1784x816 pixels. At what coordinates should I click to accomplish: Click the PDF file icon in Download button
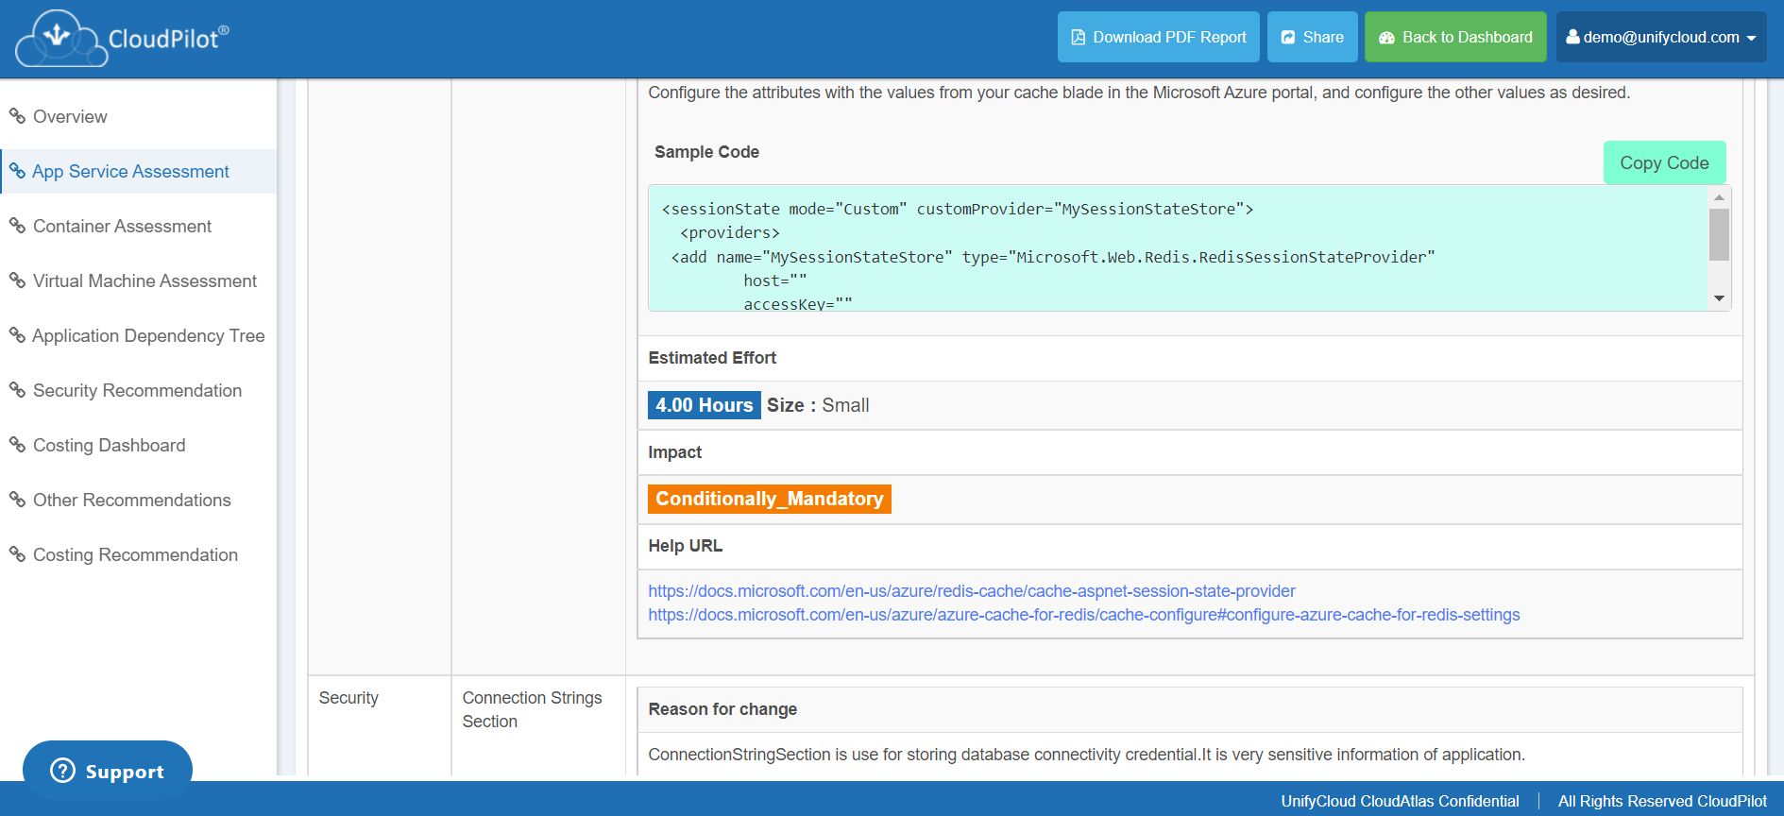tap(1078, 38)
